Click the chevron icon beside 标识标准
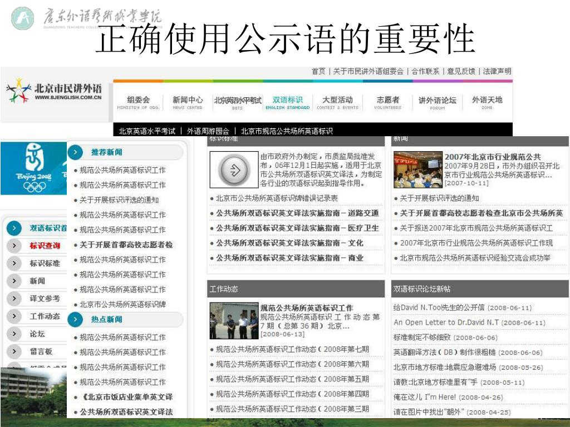The height and width of the screenshot is (427, 570). [14, 263]
